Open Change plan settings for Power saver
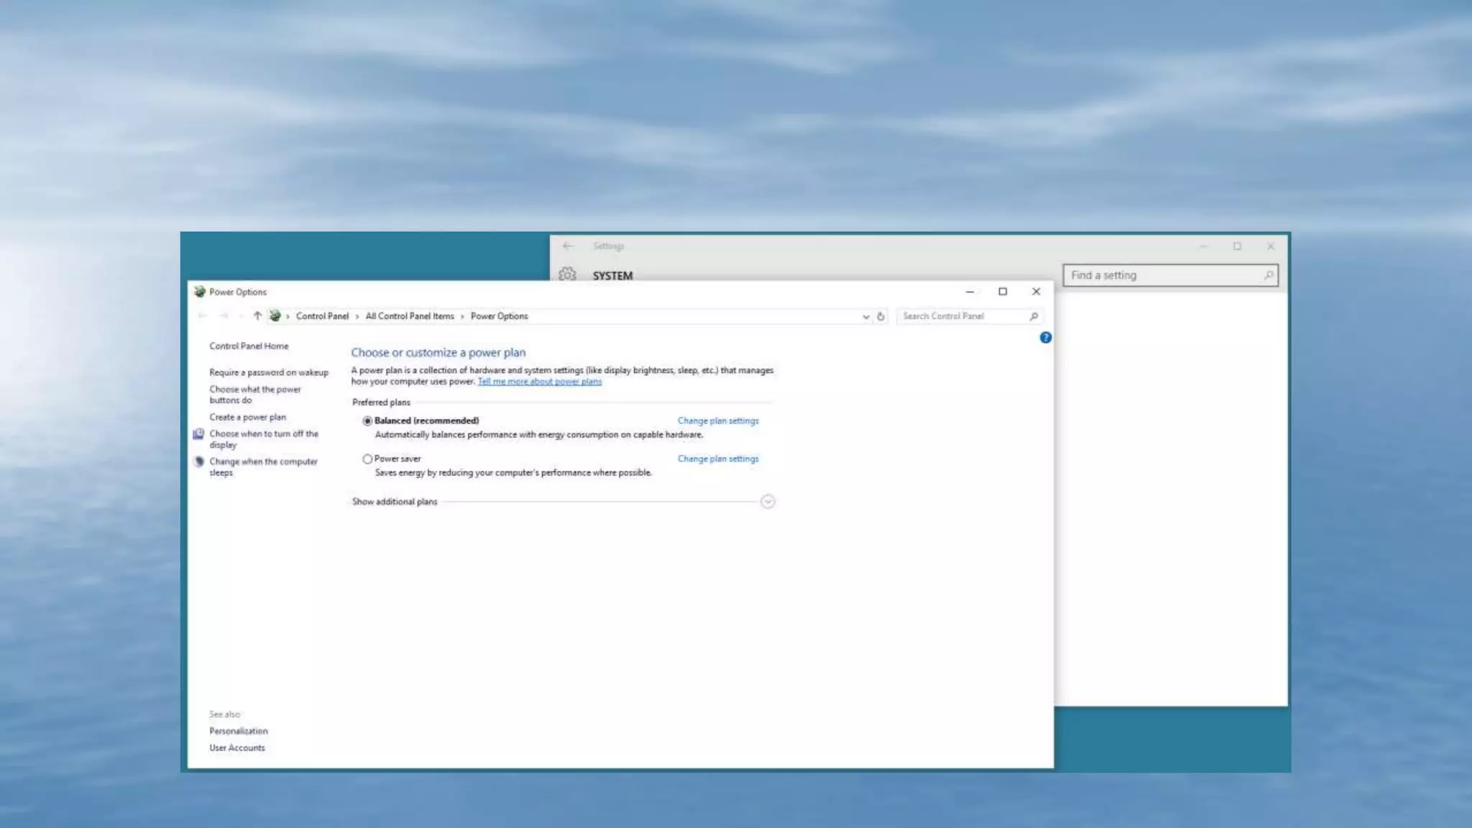Viewport: 1472px width, 828px height. 717,459
